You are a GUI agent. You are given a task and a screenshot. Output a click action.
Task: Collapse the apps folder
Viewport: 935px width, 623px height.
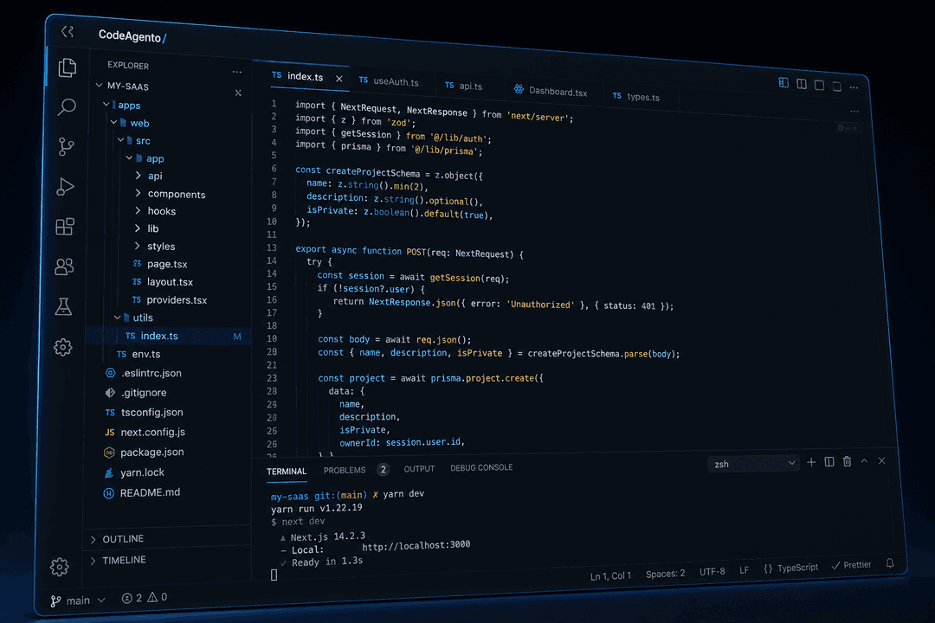[x=106, y=105]
